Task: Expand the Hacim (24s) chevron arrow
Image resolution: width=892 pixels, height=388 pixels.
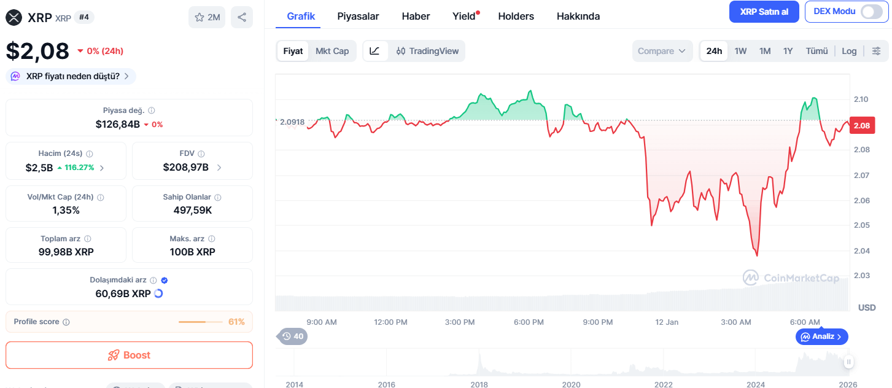Action: 102,168
